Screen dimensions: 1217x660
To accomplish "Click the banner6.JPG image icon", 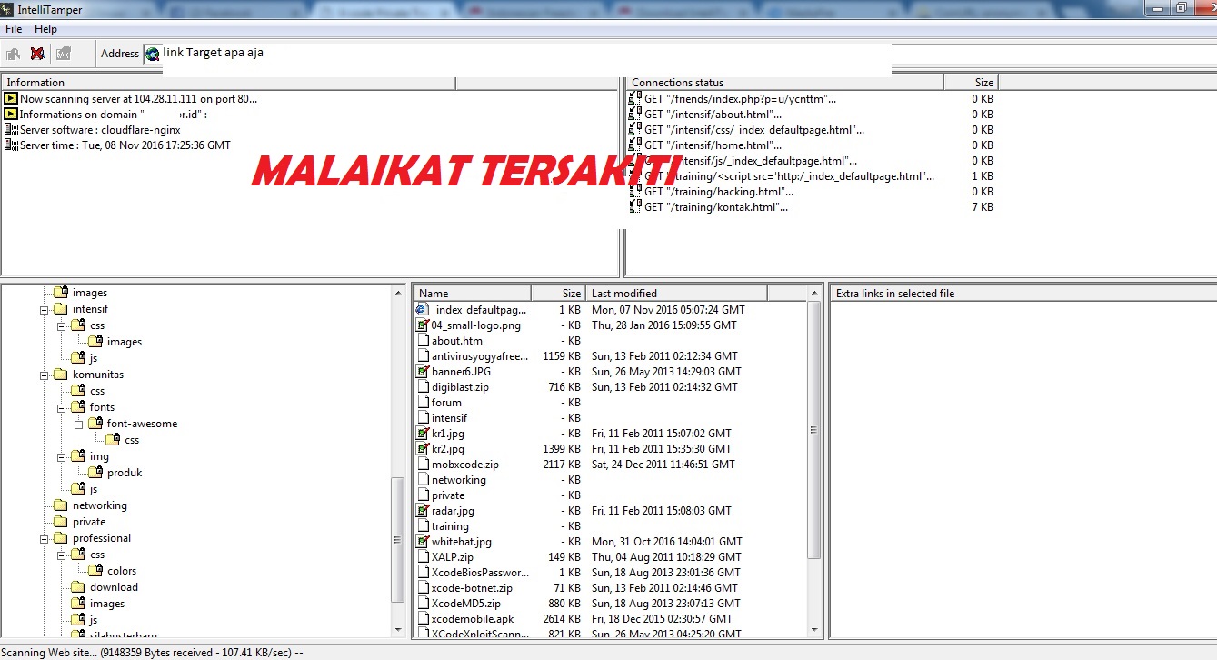I will tap(423, 372).
